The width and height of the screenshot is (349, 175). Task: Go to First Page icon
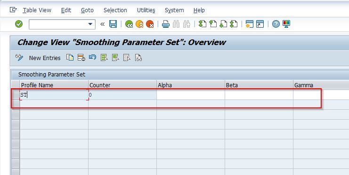click(203, 24)
